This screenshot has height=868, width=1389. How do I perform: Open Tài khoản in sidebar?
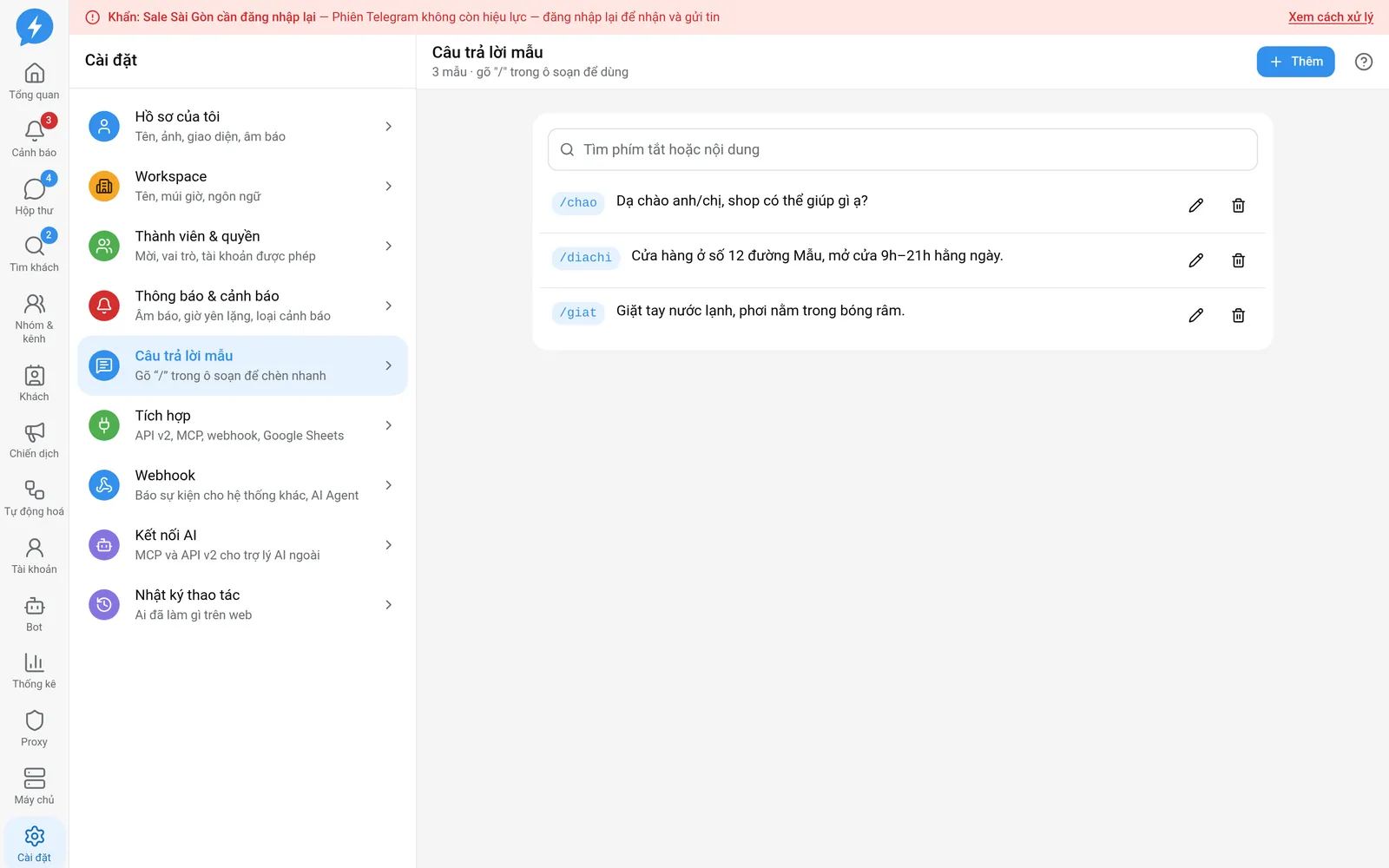point(35,556)
